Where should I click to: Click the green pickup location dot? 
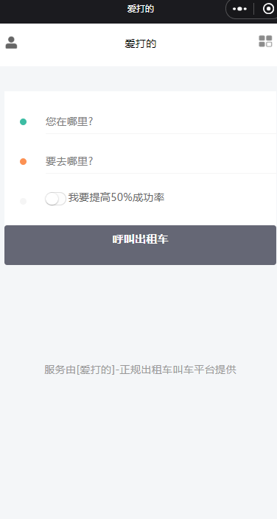[23, 121]
